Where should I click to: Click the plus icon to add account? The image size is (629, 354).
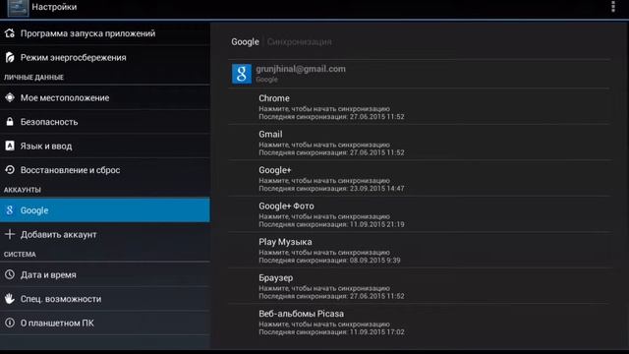[10, 234]
